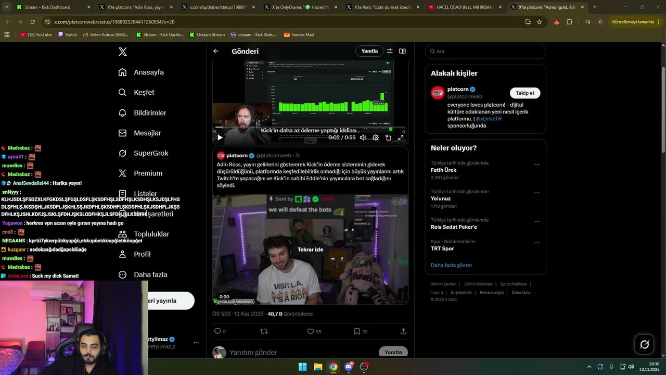The height and width of the screenshot is (375, 666).
Task: Click the X logo in the sidebar
Action: tap(123, 52)
